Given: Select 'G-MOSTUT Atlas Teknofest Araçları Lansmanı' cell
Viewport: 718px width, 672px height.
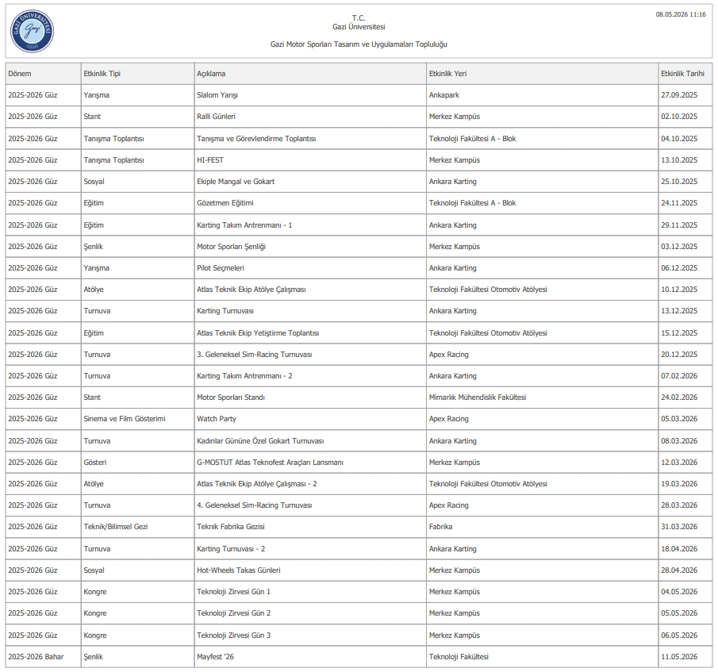Looking at the screenshot, I should click(x=310, y=463).
